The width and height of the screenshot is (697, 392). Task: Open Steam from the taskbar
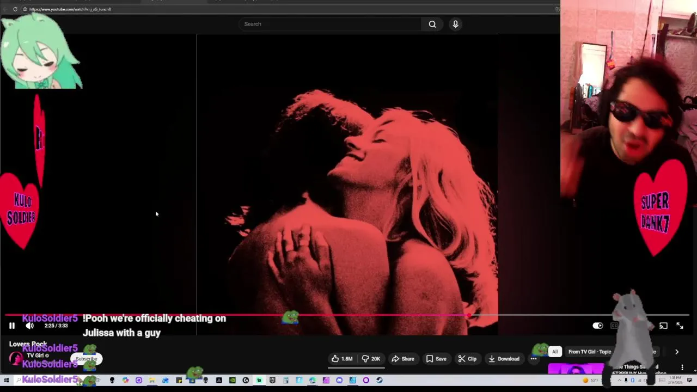pos(380,380)
